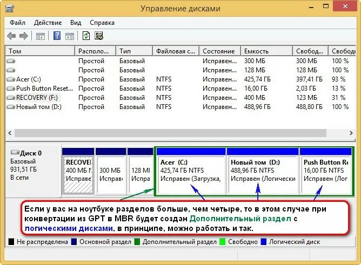Select the Новый том (D:) volume name in list
This screenshot has width=361, height=265.
tap(39, 107)
